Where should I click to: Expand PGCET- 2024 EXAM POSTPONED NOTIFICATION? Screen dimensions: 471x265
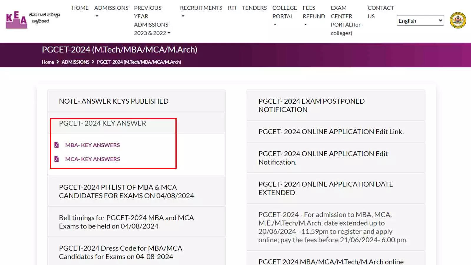coord(336,105)
